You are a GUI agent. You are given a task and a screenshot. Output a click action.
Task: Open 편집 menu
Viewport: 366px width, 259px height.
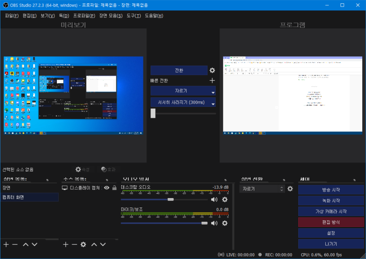tap(29, 16)
